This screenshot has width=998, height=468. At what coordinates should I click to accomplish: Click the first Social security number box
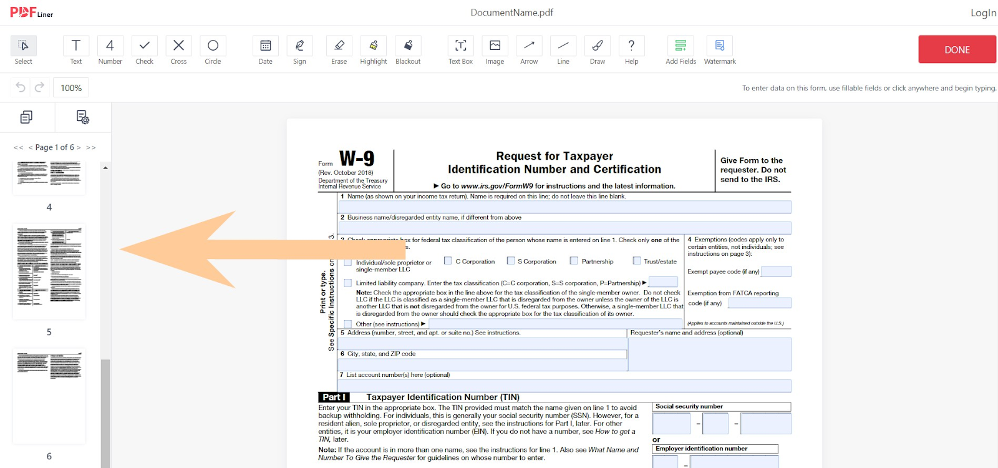671,424
